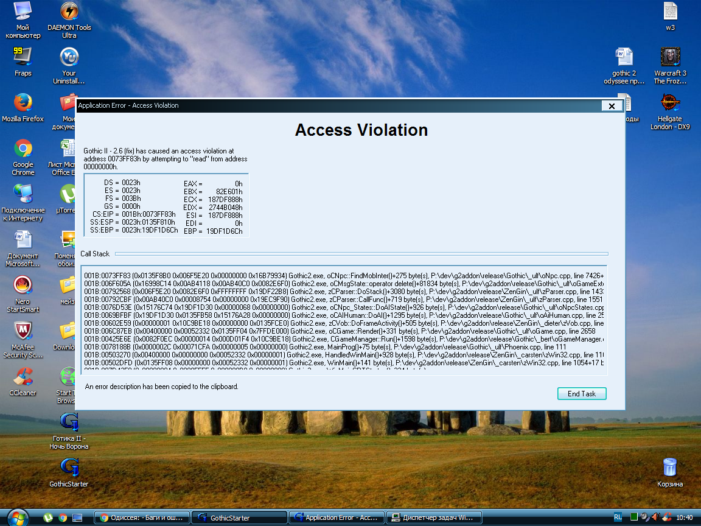Click zCParser::CallFunc call stack line
Viewport: 701px width, 526px height.
tap(344, 300)
